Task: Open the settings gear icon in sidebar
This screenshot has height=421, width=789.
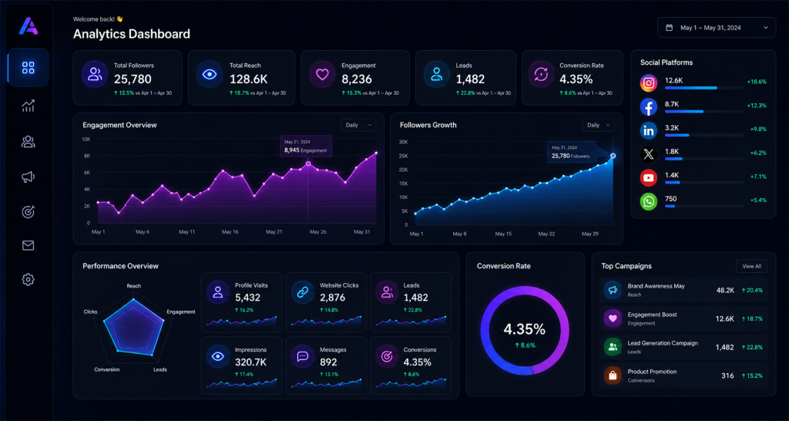Action: pos(29,279)
